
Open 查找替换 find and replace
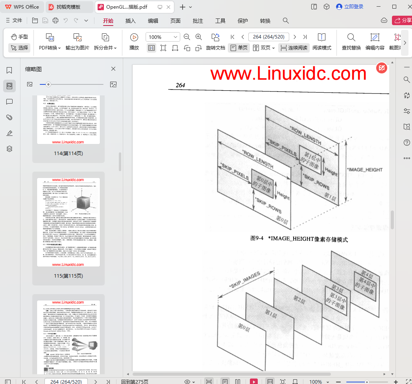click(351, 42)
